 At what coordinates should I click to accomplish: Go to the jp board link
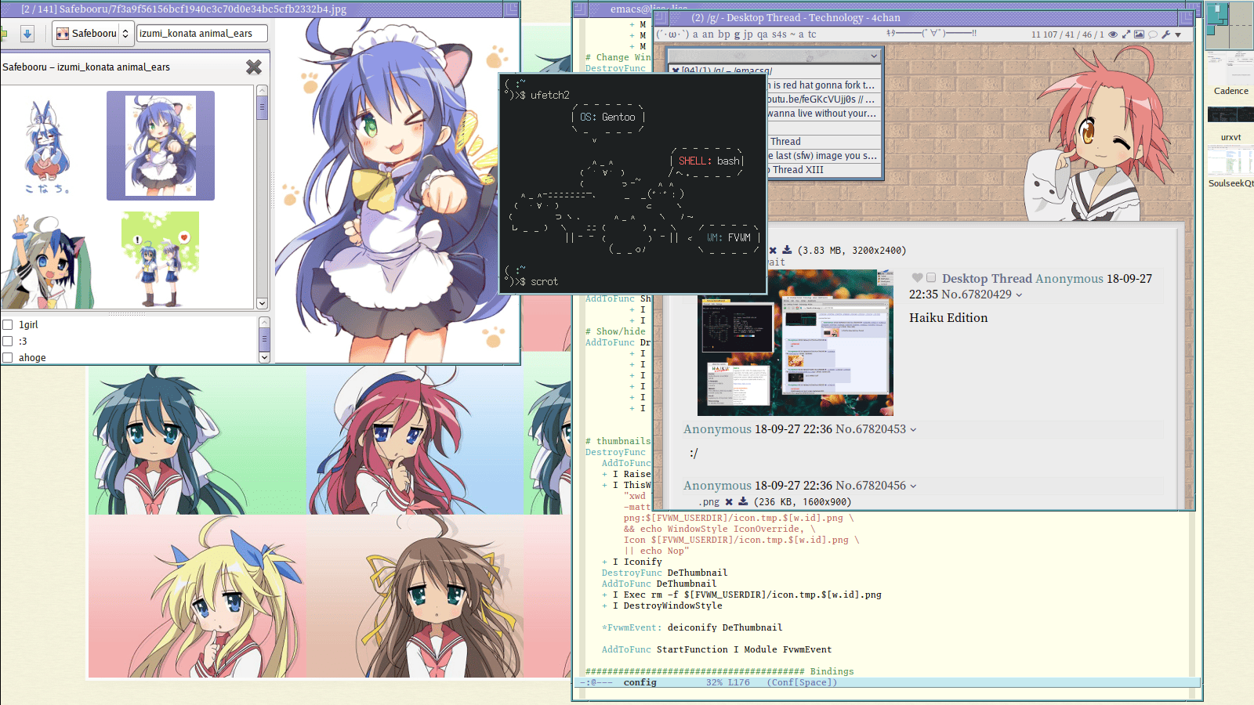(748, 34)
